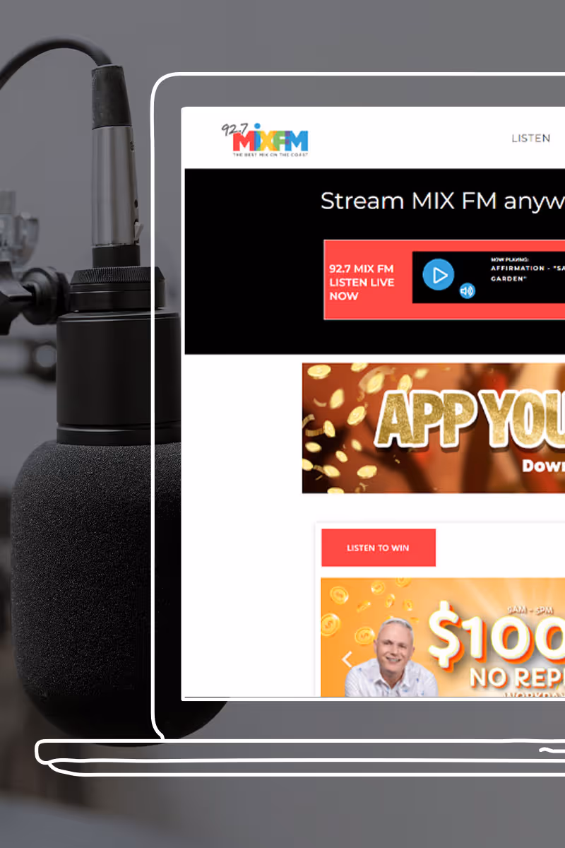Open the "APP YOURSELF" download banner
The width and height of the screenshot is (565, 848).
434,428
